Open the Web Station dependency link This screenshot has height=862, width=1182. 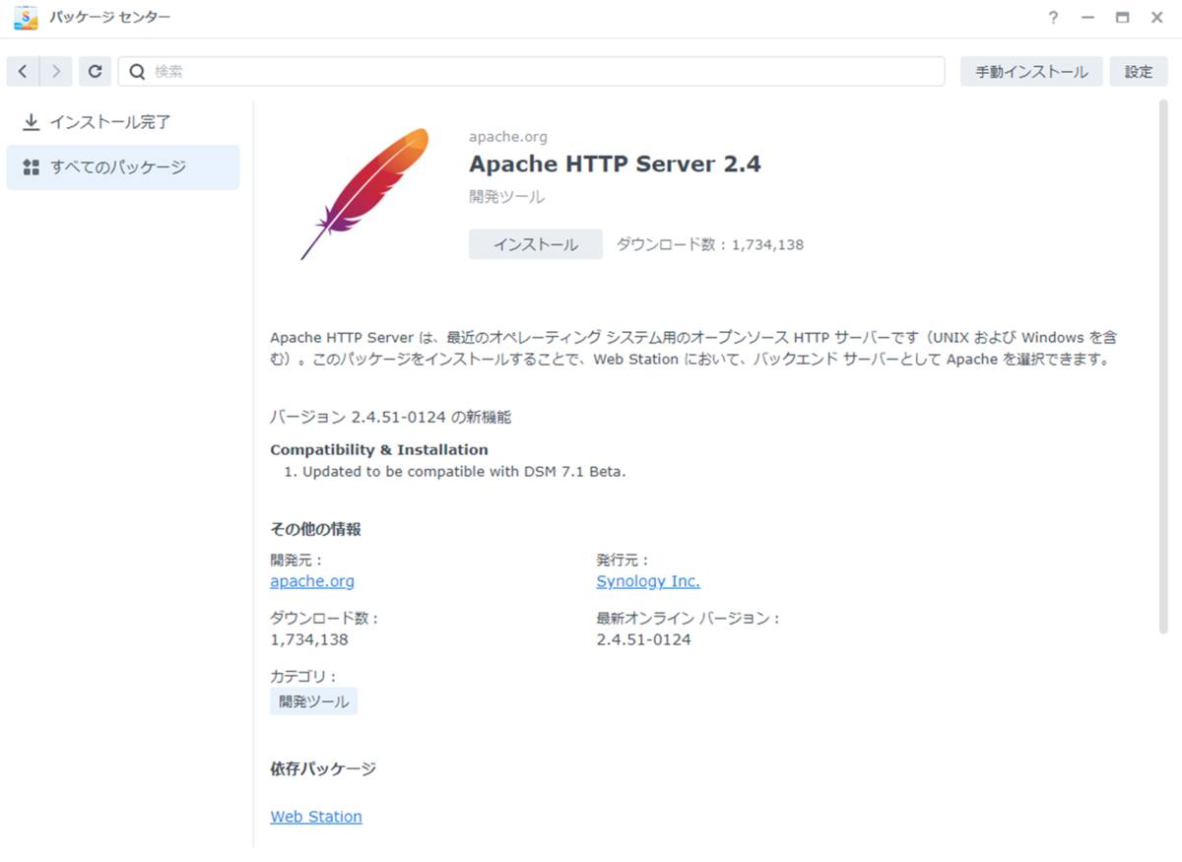point(316,817)
